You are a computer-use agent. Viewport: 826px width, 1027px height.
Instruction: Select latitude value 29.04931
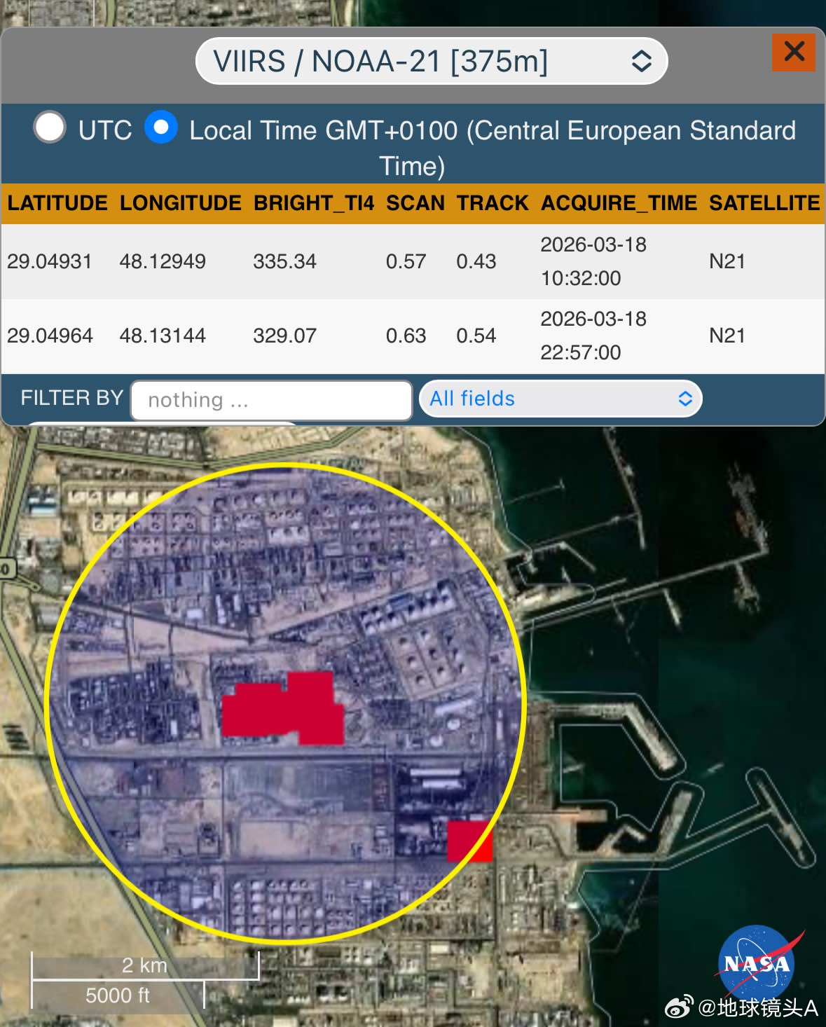(50, 261)
